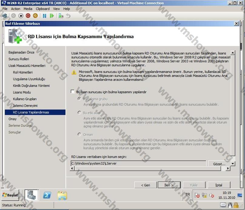Click the network tray icon
Screen dimensions: 245x210
click(x=204, y=195)
